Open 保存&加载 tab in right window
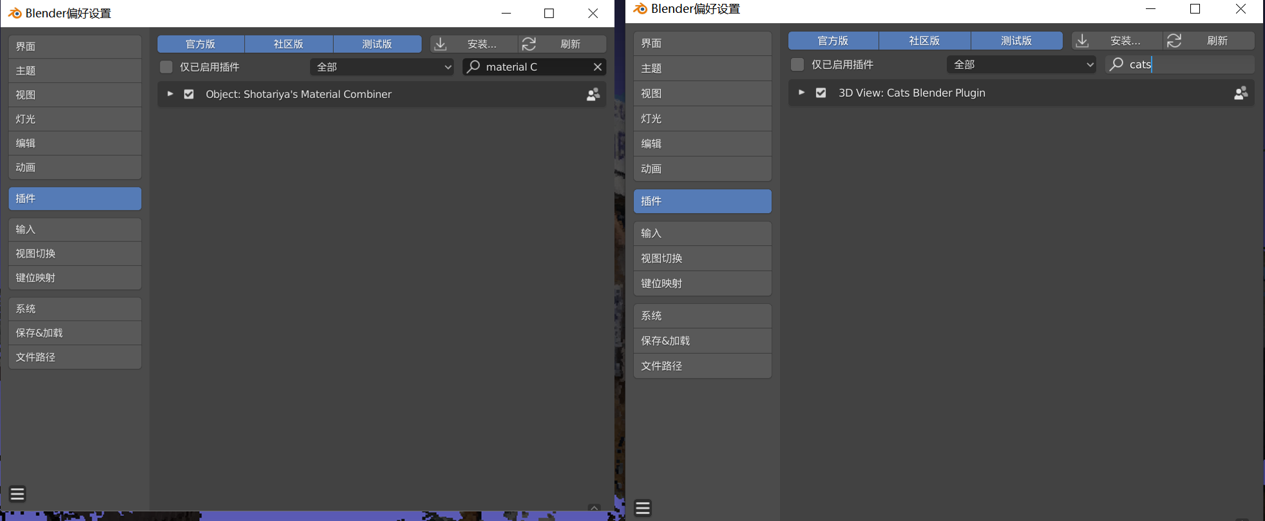The width and height of the screenshot is (1265, 521). pyautogui.click(x=703, y=341)
